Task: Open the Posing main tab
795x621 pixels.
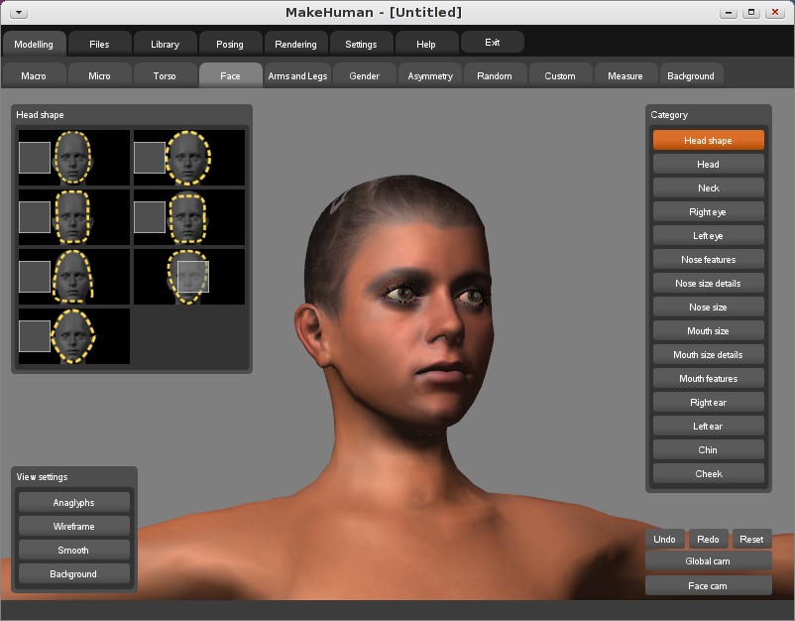Action: 230,44
